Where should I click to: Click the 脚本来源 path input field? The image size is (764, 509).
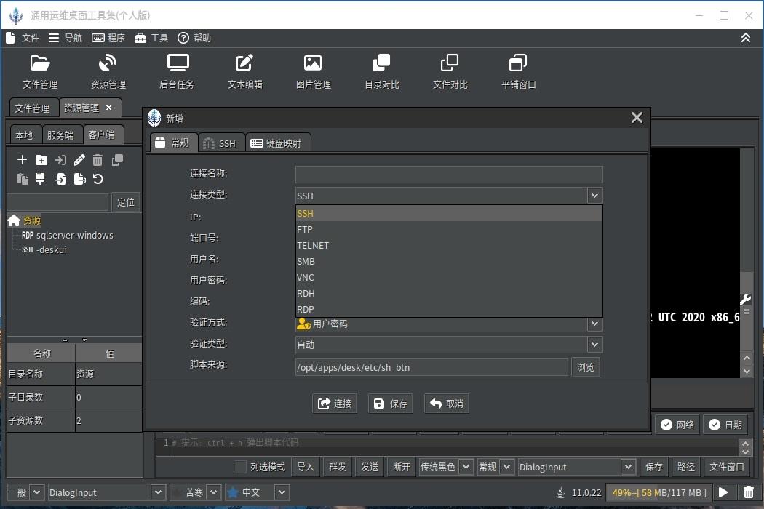click(x=431, y=367)
